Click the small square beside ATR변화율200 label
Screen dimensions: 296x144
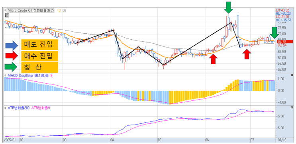(x=5, y=108)
